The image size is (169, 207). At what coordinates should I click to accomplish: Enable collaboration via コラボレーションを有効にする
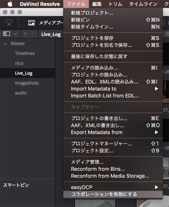coord(104,194)
